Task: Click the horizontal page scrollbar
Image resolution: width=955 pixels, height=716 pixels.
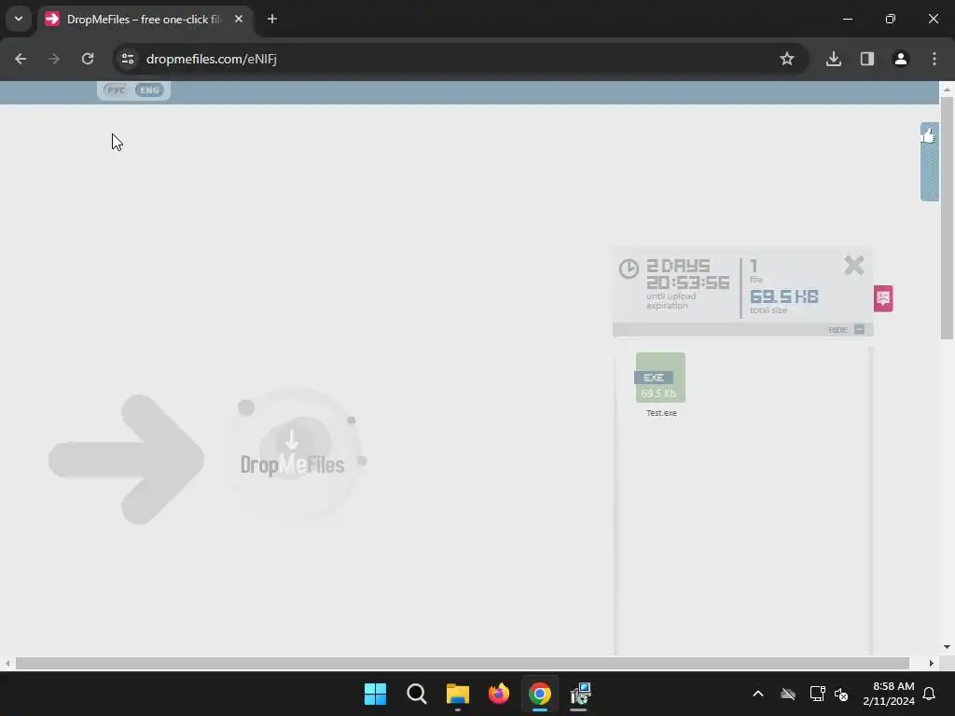Action: click(463, 663)
